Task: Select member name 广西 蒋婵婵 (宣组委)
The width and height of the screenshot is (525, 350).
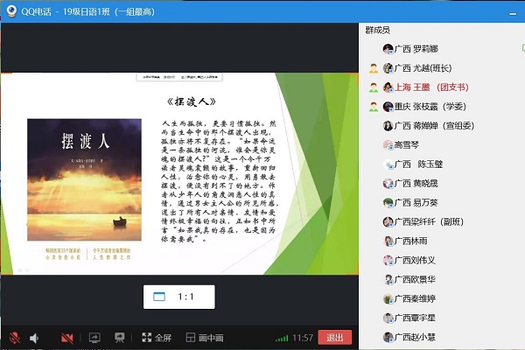Action: 434,126
